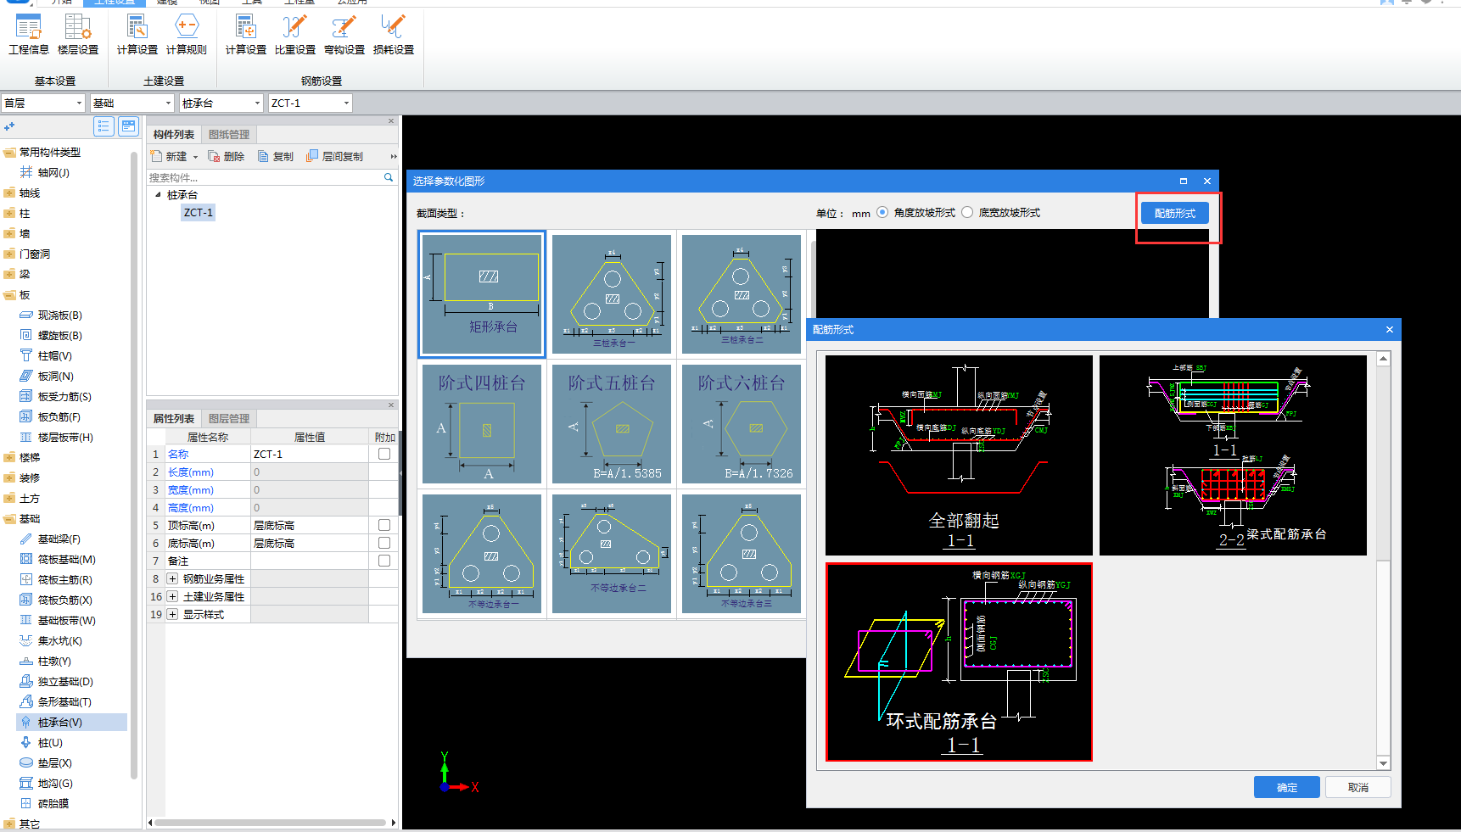
Task: Open 损耗设置 loss settings
Action: tap(394, 36)
